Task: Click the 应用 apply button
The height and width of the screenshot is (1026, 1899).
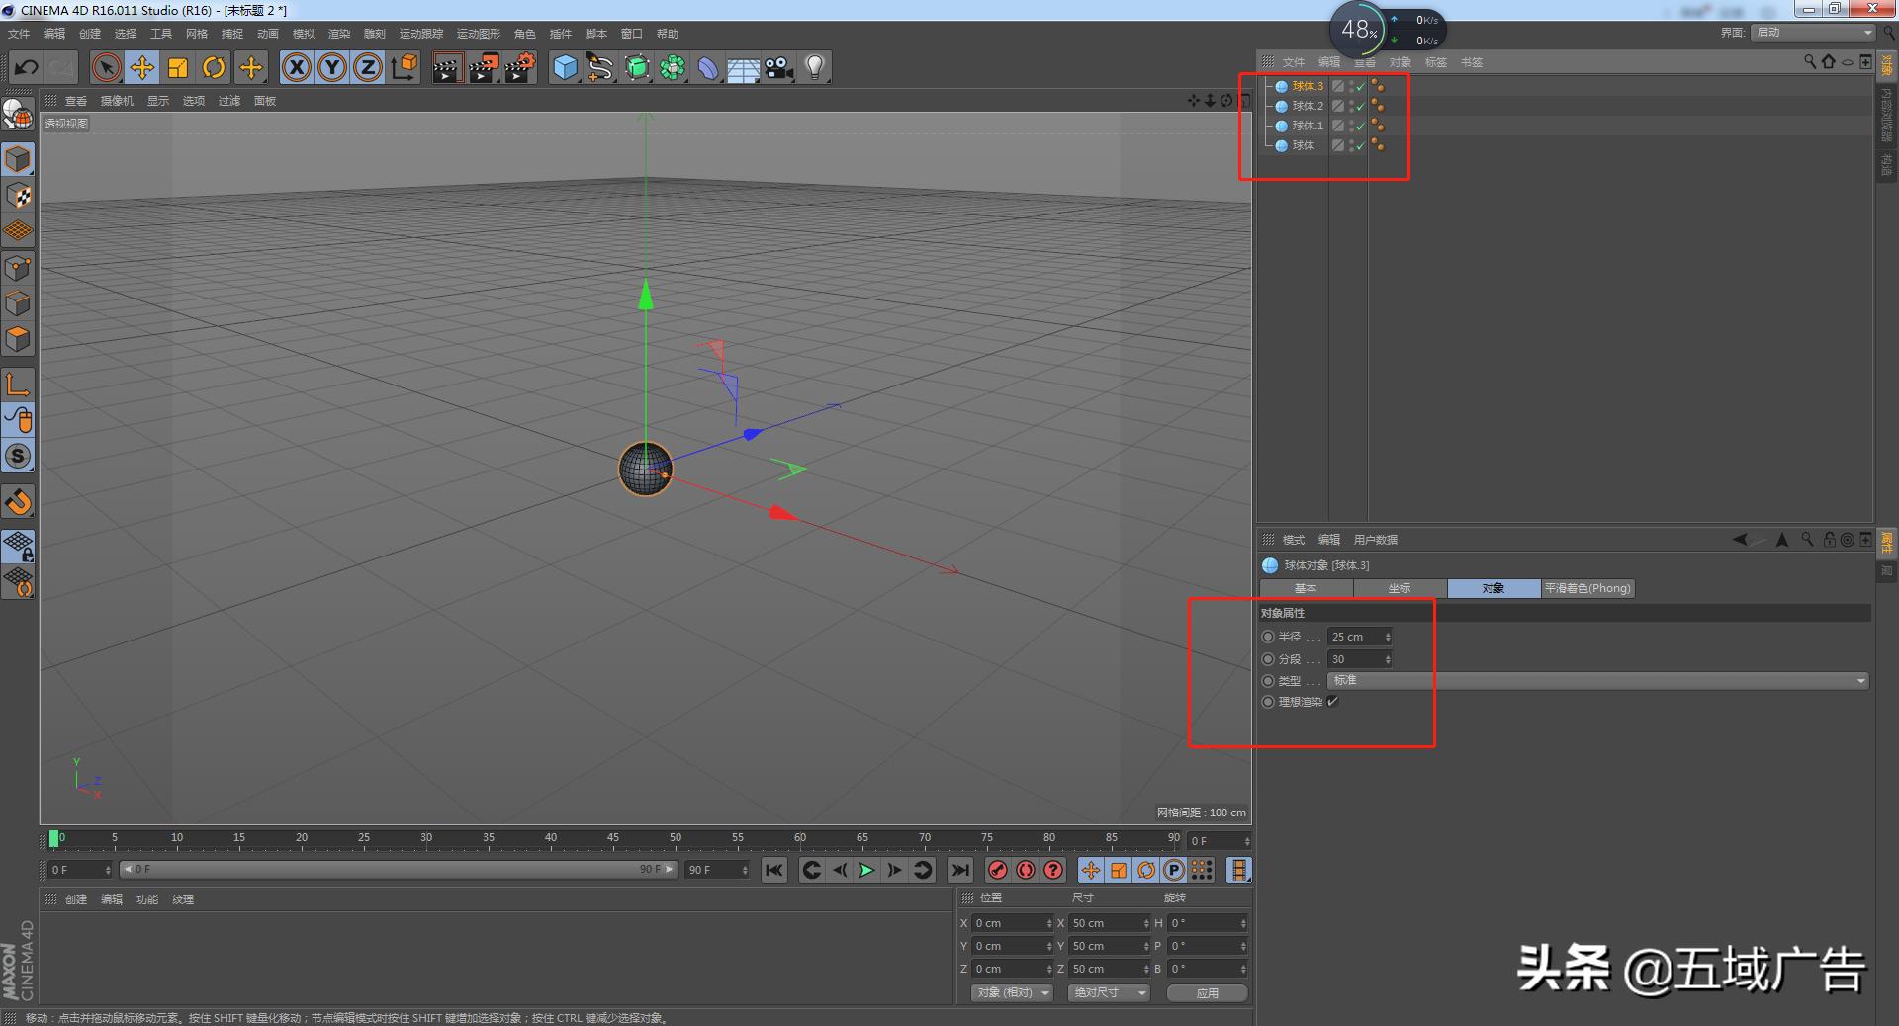Action: 1207,993
